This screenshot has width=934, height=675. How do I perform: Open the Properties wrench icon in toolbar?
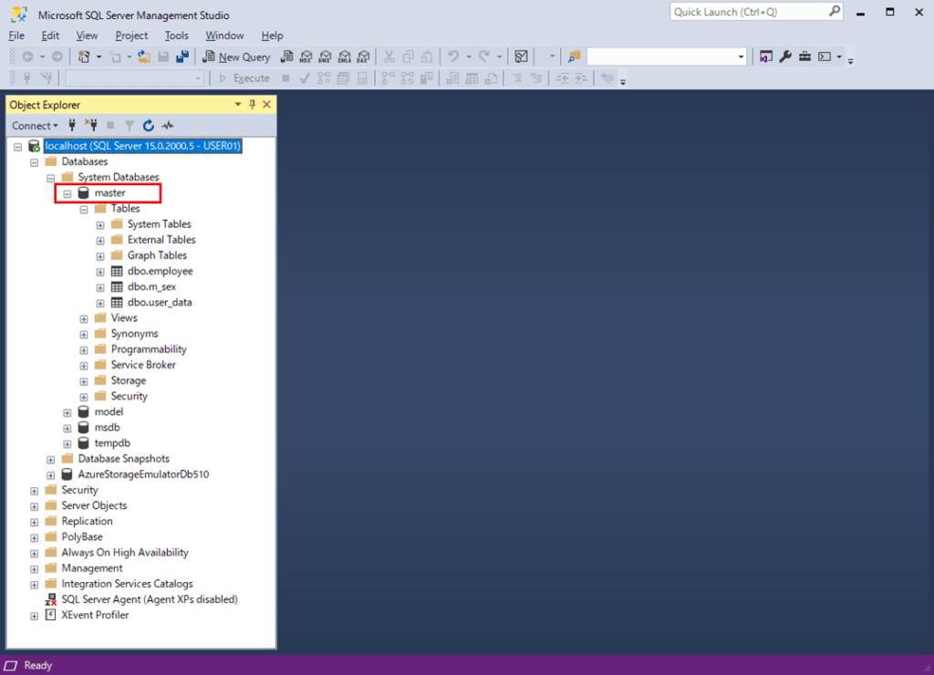(785, 57)
